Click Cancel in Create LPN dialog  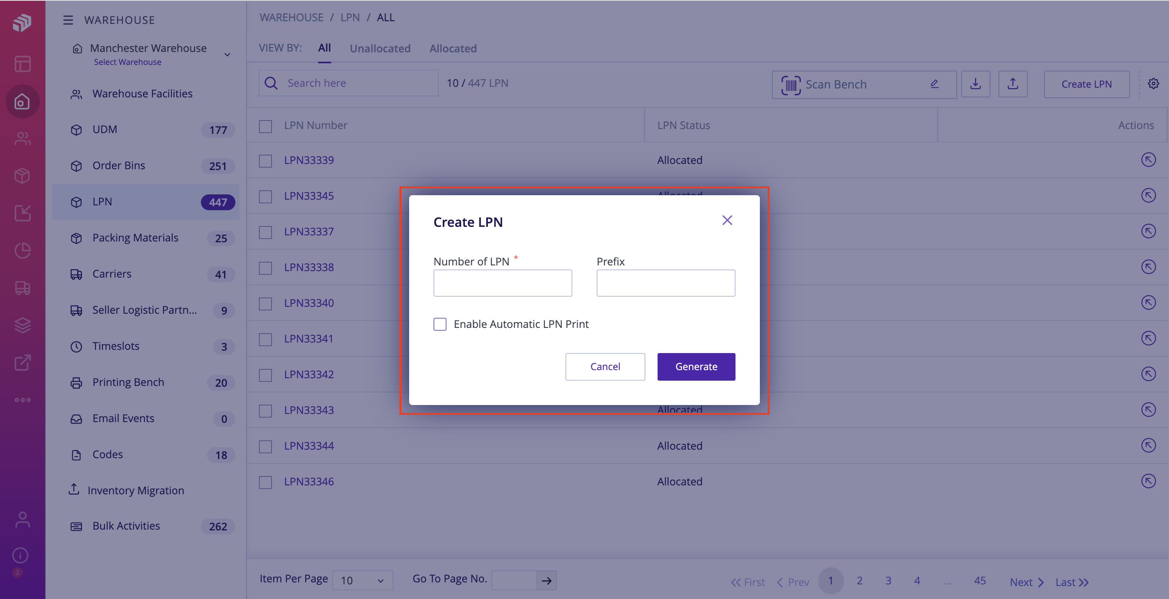tap(605, 366)
